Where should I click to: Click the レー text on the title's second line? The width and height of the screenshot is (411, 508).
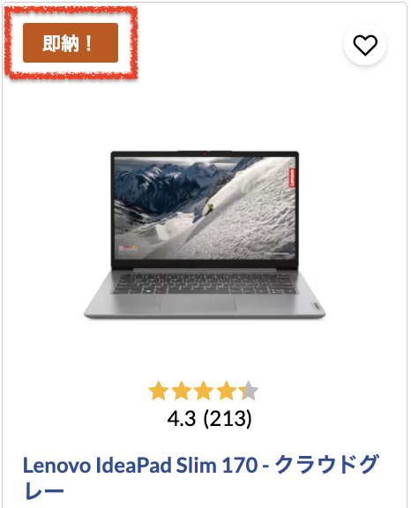pos(44,492)
